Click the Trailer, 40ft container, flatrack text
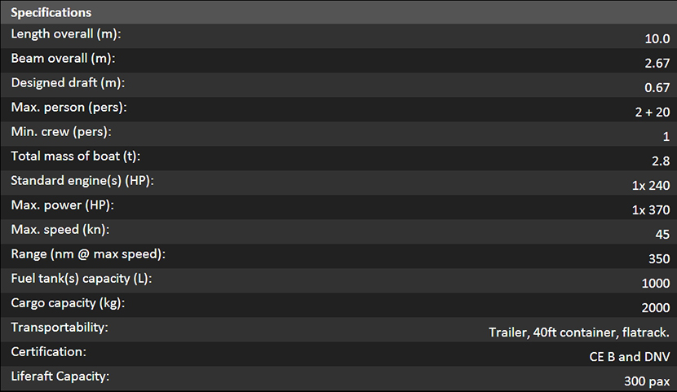Image resolution: width=677 pixels, height=392 pixels. [578, 333]
